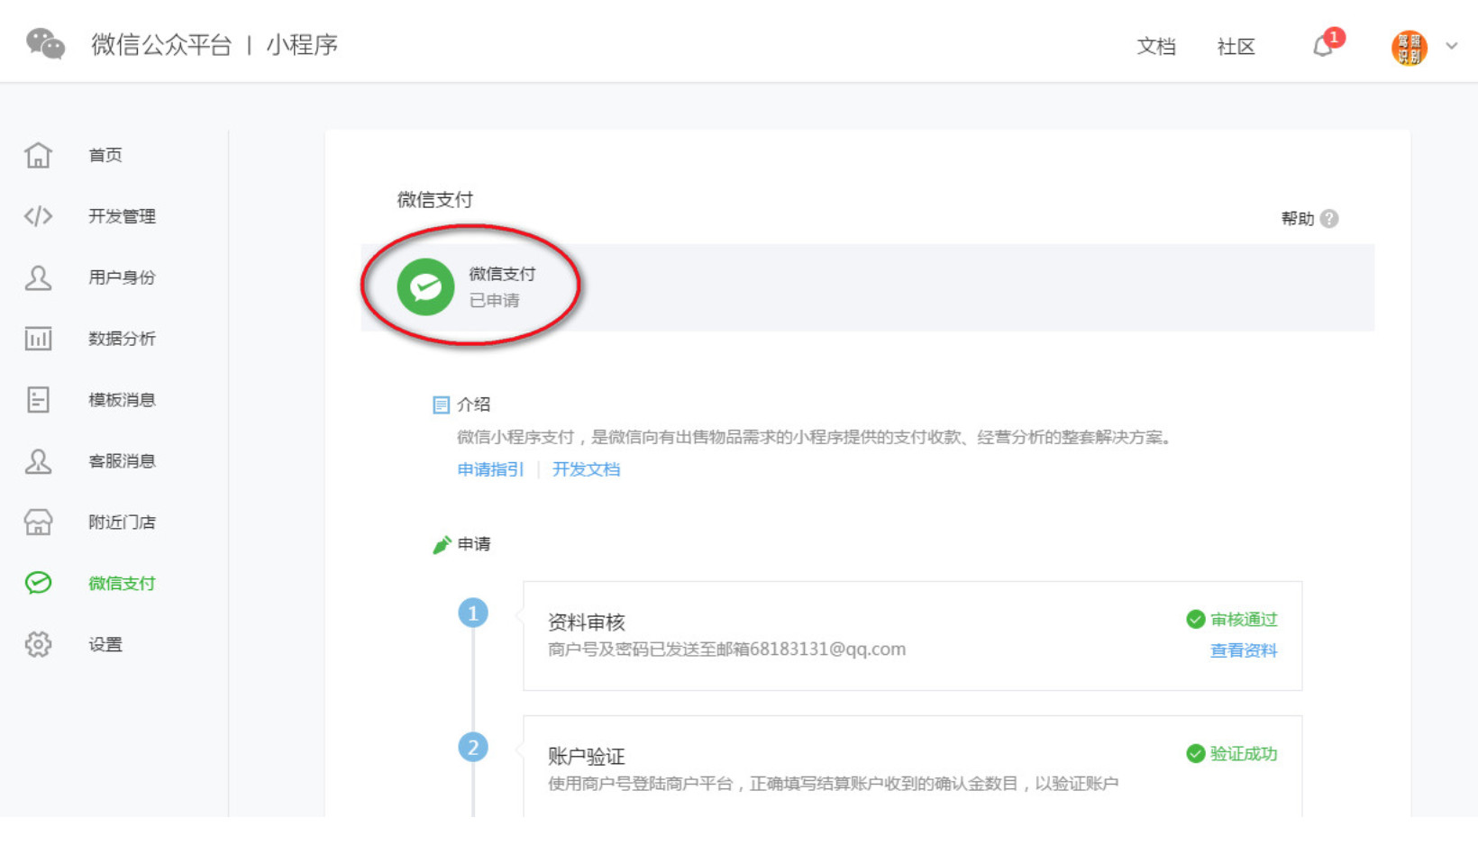Image resolution: width=1478 pixels, height=845 pixels.
Task: Click the 验证成功 status label
Action: (1244, 754)
